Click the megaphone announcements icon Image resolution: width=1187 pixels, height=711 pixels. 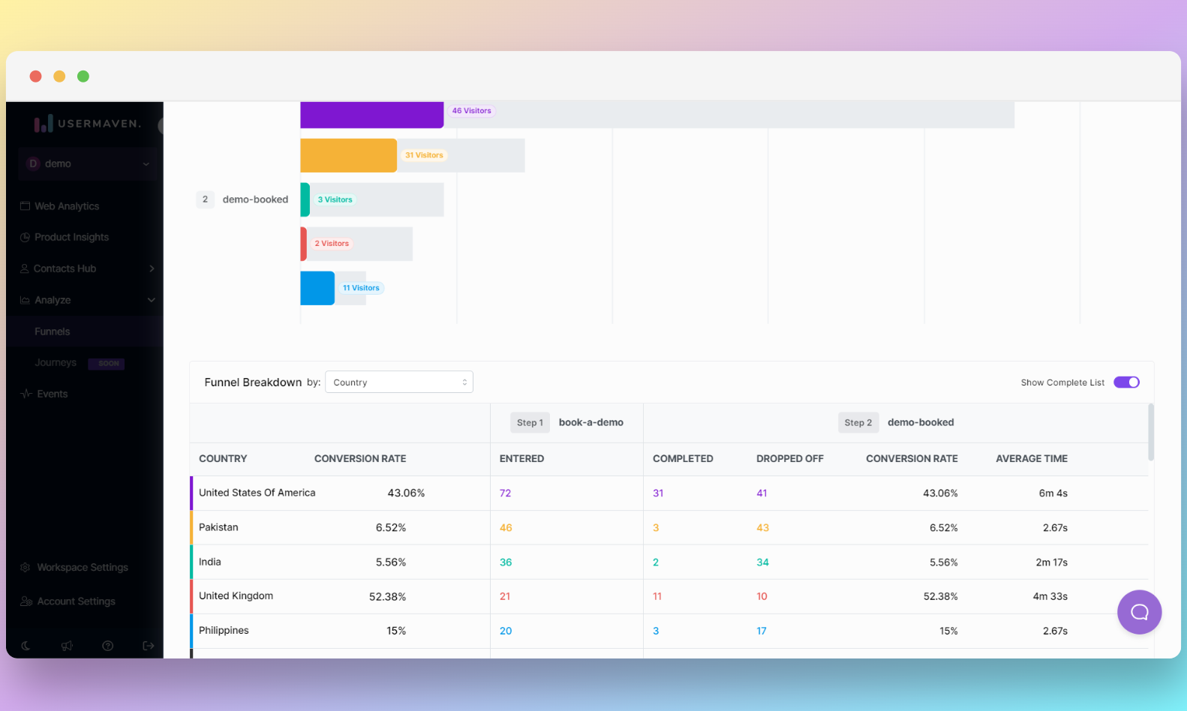point(67,646)
